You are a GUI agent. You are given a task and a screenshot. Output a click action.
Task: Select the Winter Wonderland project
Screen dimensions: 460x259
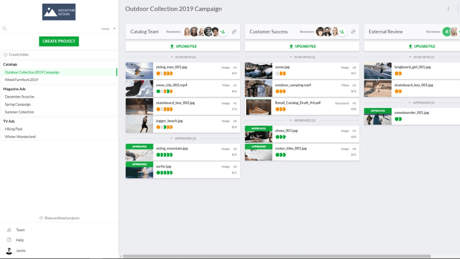pos(20,137)
